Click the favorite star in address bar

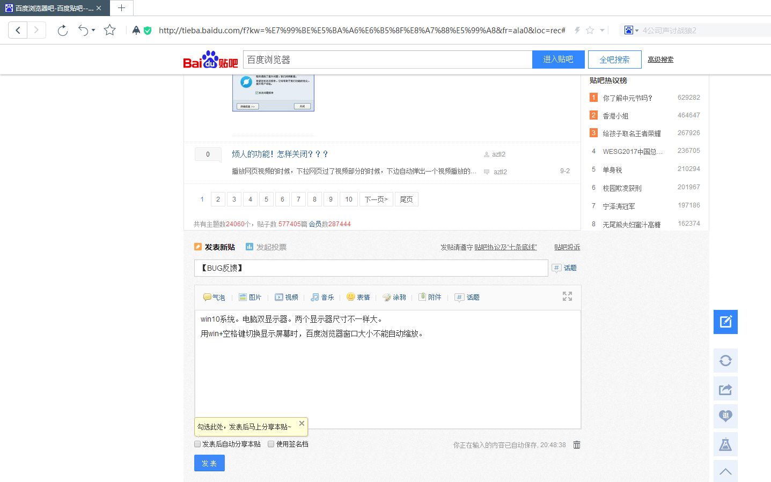click(590, 30)
